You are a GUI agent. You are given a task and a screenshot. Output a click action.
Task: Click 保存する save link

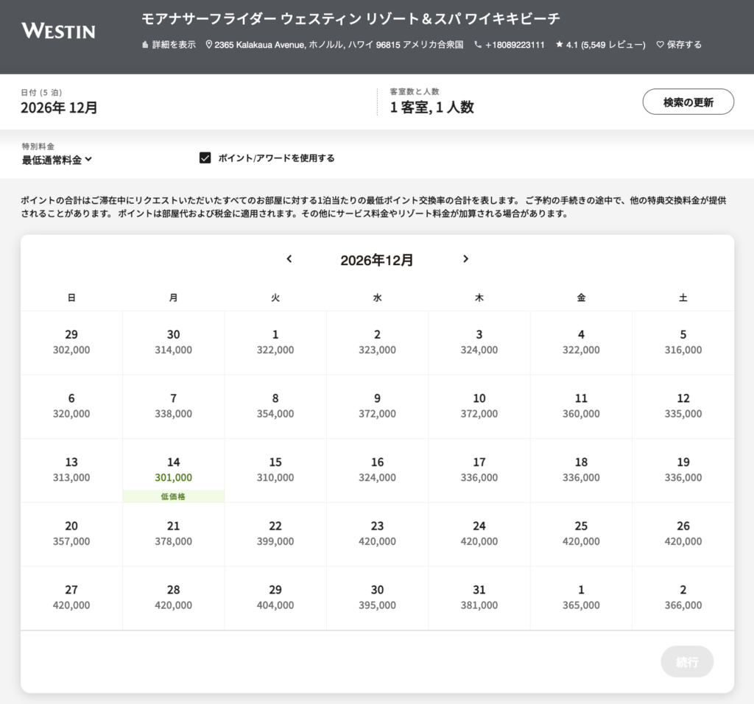pyautogui.click(x=684, y=45)
